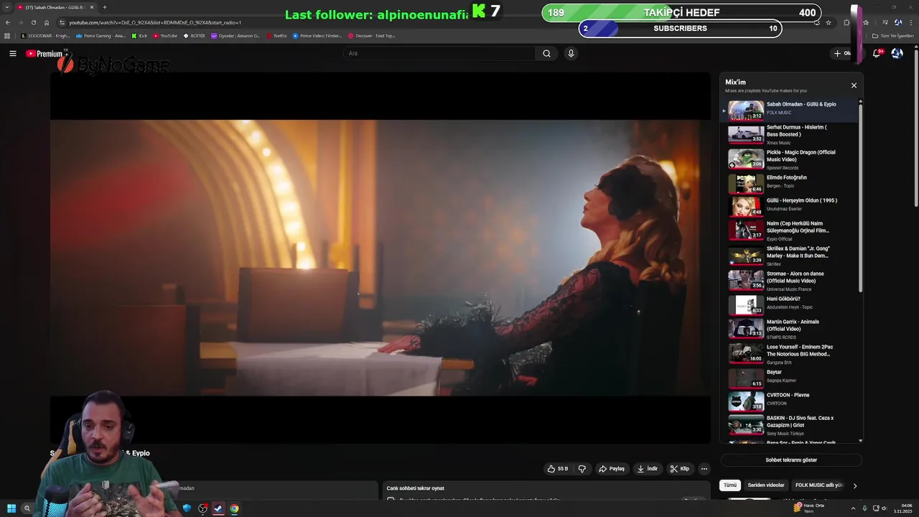
Task: Download the video with İndir
Action: point(648,469)
